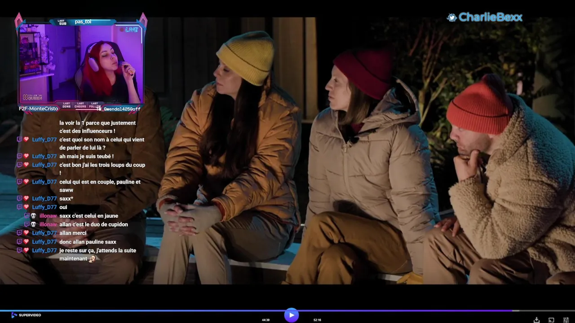Viewport: 575px width, 323px height.
Task: Click Luffy_D77 beside 'oui'
Action: click(x=44, y=207)
